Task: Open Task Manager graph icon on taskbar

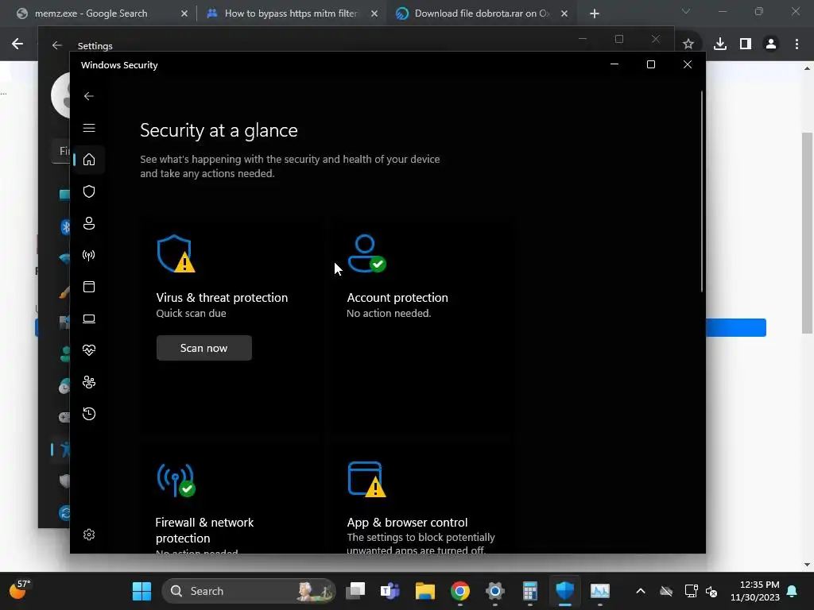Action: (x=599, y=591)
